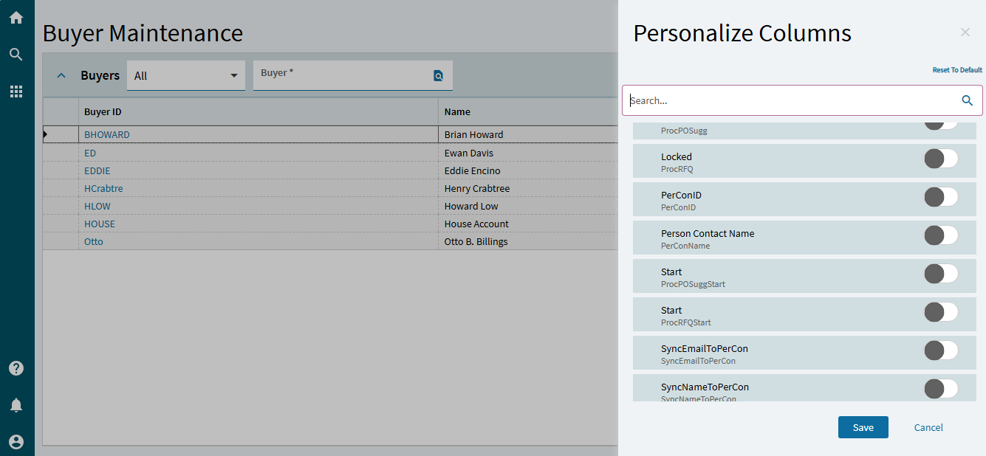Viewport: 986px width, 456px height.
Task: Enable the SyncEmailToPerCon column toggle
Action: [x=941, y=350]
